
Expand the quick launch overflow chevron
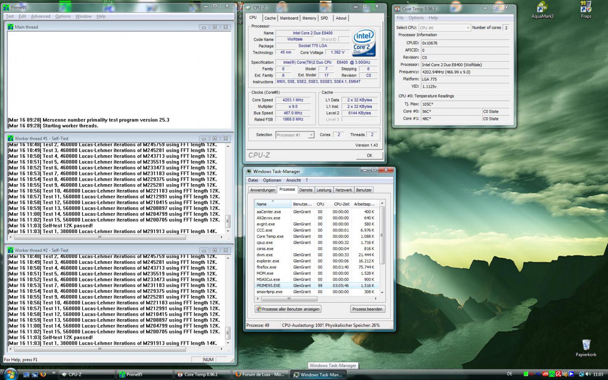coord(53,373)
